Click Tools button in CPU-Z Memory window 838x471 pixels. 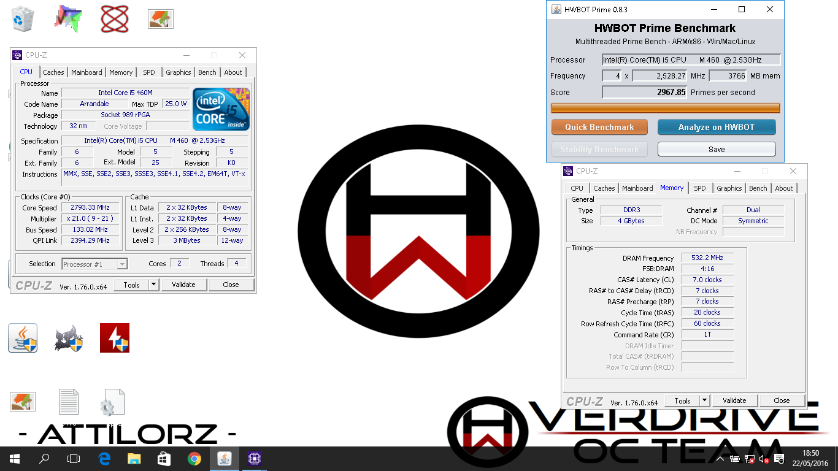click(682, 400)
